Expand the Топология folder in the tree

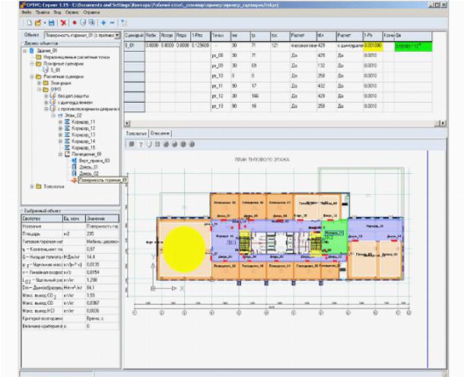[x=31, y=187]
